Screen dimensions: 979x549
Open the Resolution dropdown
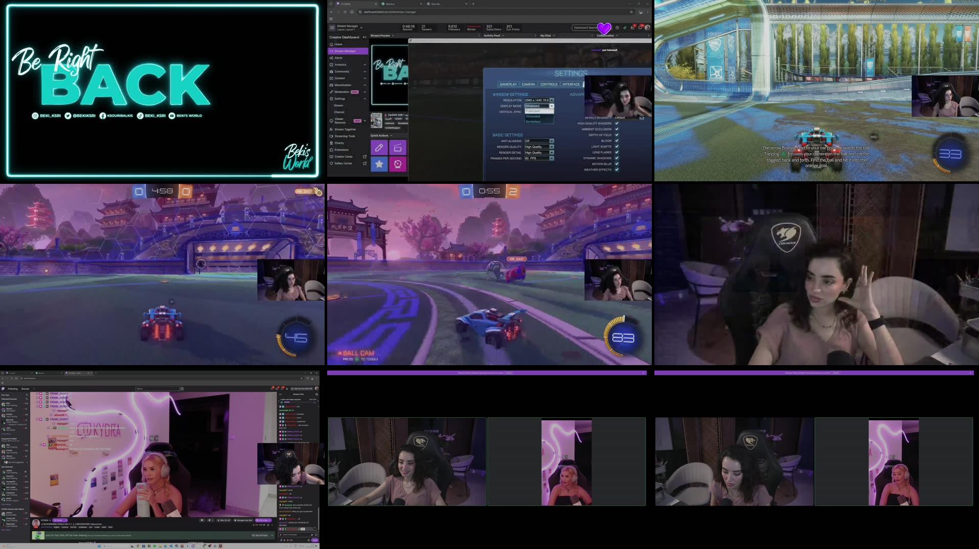pyautogui.click(x=552, y=100)
